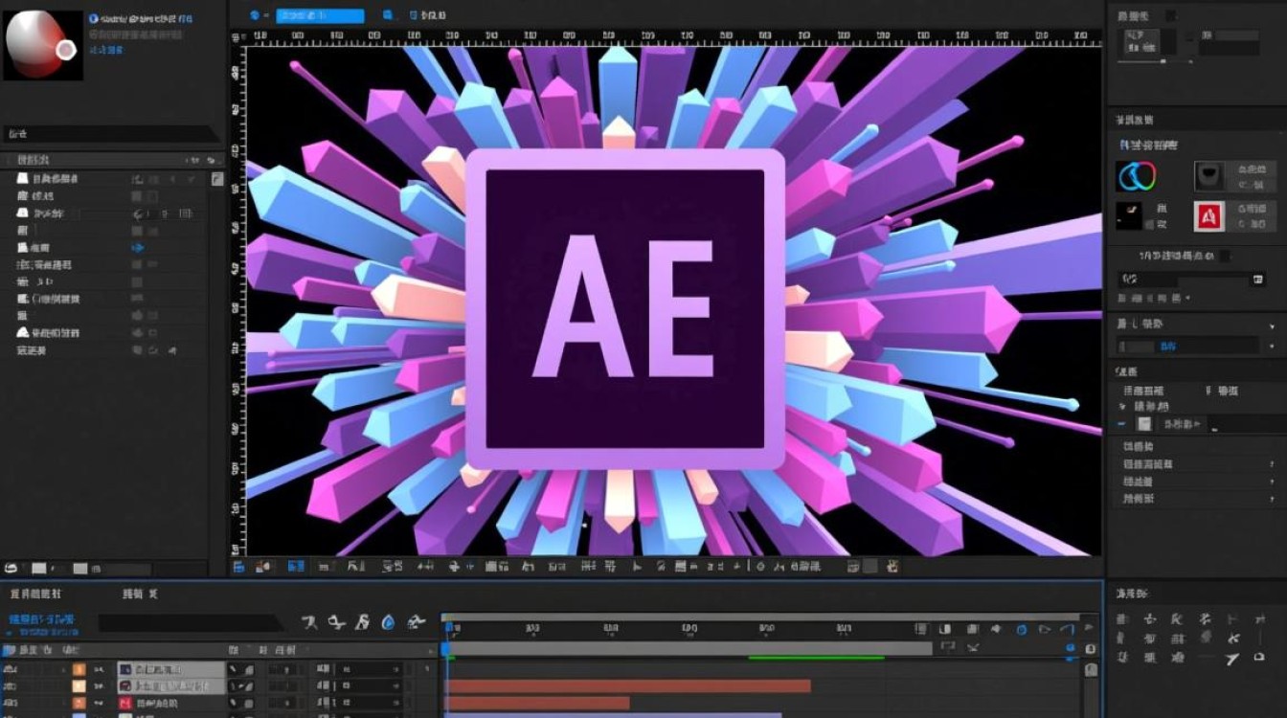This screenshot has height=718, width=1287.
Task: Click the speaker icon in the timeline header
Action: (x=995, y=629)
